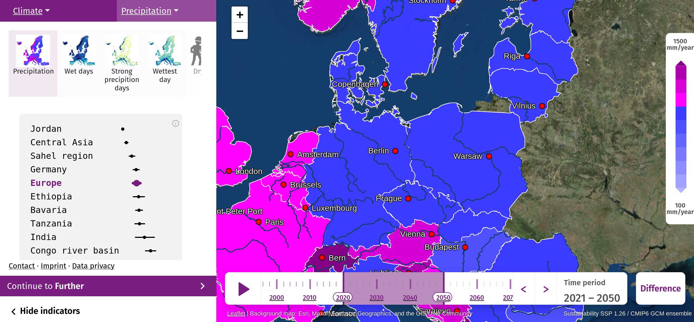Screen dimensions: 694x322
Task: Collapse panel with Hide indicators
Action: pos(46,311)
